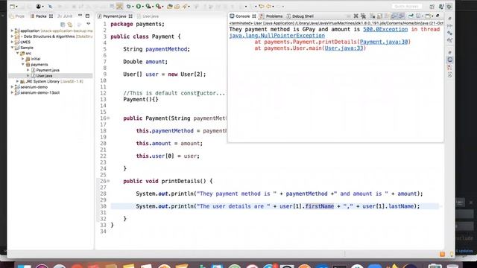The height and width of the screenshot is (268, 477).
Task: Open the Run button dropdown arrow
Action: (142, 7)
